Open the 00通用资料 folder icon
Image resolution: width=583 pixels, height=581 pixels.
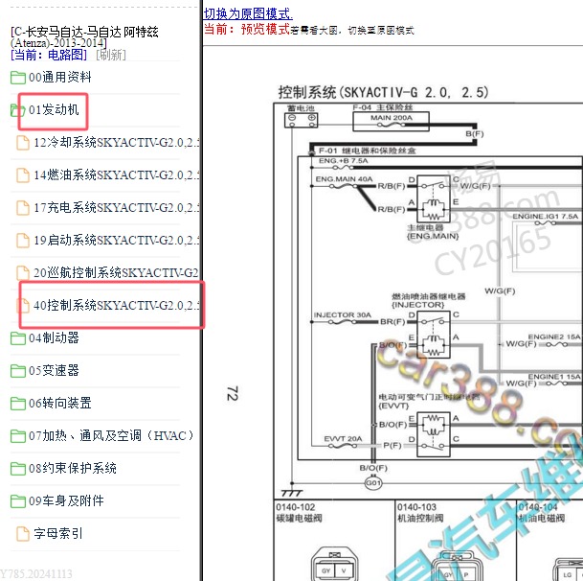point(18,78)
